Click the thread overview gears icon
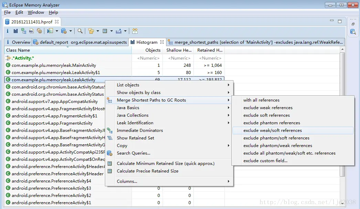The image size is (360, 209). 40,31
